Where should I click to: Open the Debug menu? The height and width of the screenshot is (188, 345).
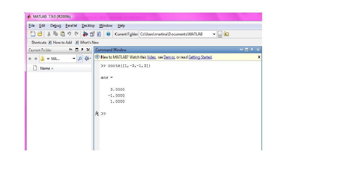[56, 25]
